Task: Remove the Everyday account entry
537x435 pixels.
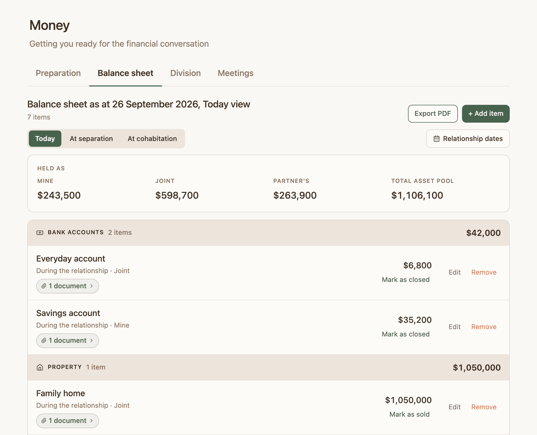Action: (x=484, y=272)
